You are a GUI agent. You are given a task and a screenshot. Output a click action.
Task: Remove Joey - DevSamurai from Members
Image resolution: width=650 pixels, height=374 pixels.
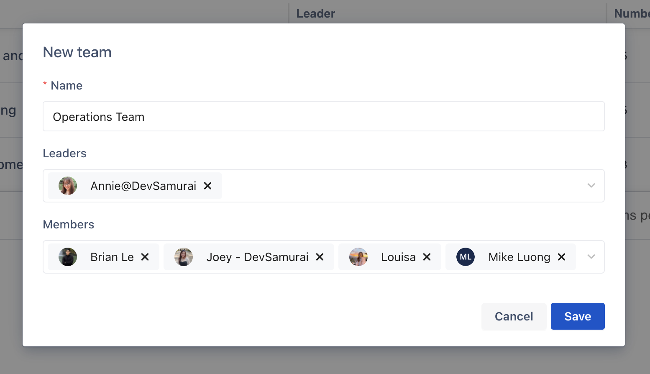click(x=320, y=257)
